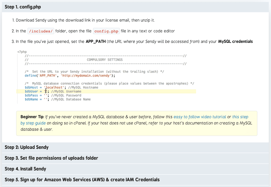This screenshot has width=271, height=187.
Task: Open the easy to follow video tutorial link
Action: [199, 117]
